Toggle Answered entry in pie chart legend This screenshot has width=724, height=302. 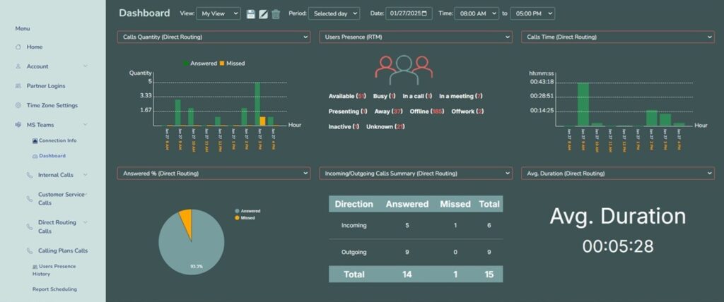[x=247, y=211]
